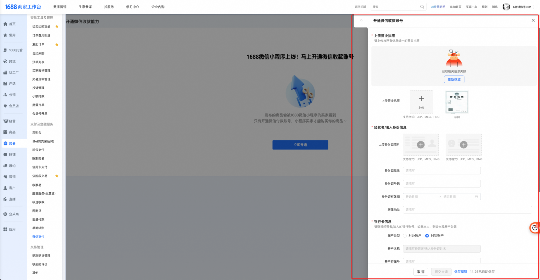Viewport: 540px width, 280px height.
Task: Click 返回旧版 link in top bar
Action: point(360,7)
